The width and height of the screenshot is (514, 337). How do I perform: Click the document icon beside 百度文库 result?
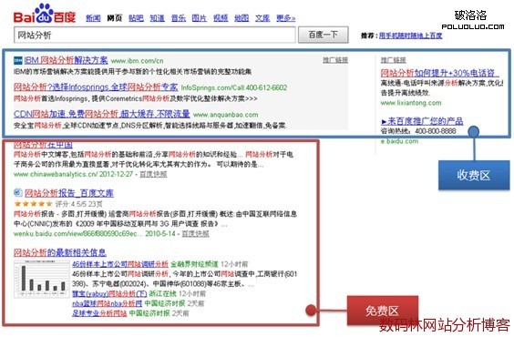point(18,192)
